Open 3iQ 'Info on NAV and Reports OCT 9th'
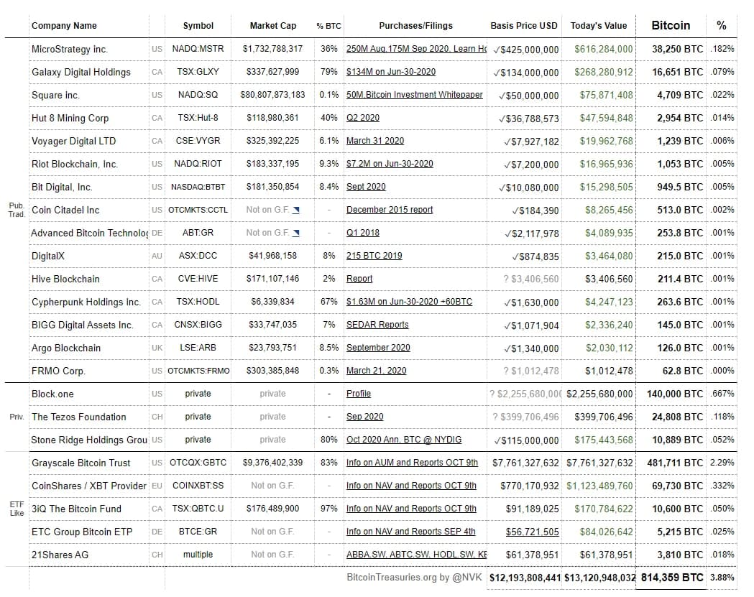754x597 pixels. (x=411, y=509)
